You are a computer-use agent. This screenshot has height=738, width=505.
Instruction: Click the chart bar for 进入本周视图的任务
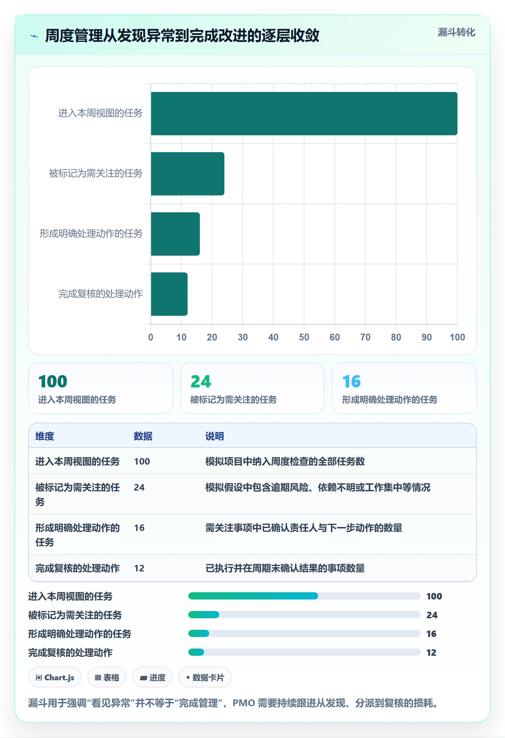[304, 114]
